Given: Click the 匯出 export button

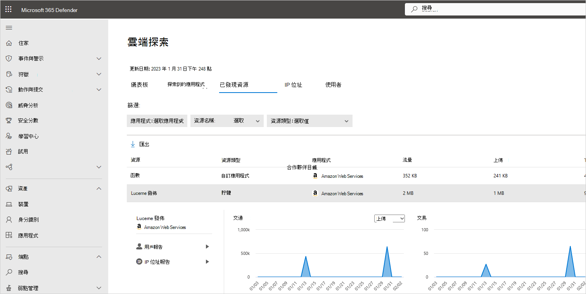Looking at the screenshot, I should [x=140, y=144].
